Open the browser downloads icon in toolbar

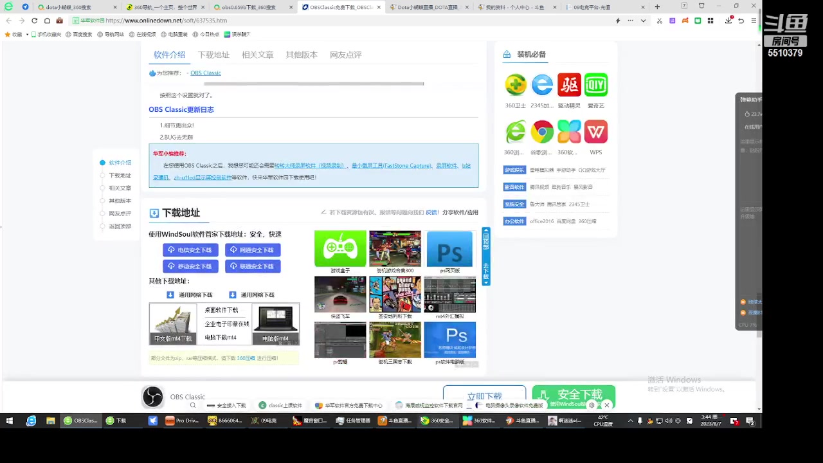pos(728,21)
